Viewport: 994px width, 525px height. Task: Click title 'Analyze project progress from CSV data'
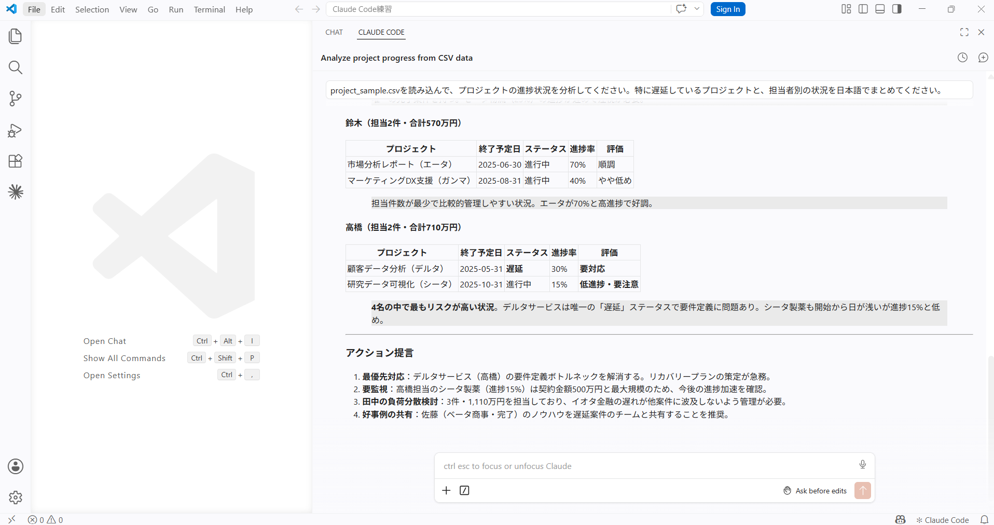397,58
